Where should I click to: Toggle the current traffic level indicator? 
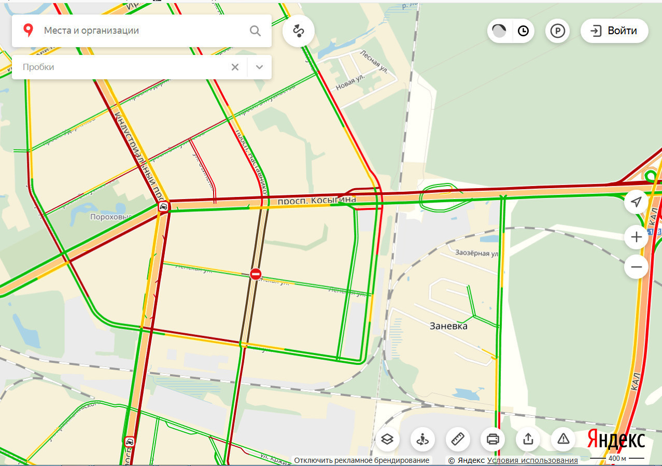coord(499,31)
